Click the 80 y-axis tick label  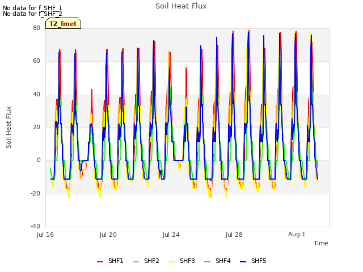[36, 28]
